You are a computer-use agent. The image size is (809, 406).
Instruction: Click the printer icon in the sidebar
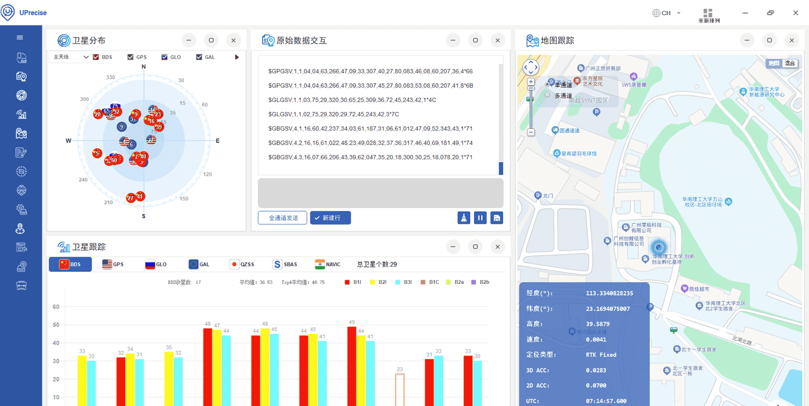point(21,285)
